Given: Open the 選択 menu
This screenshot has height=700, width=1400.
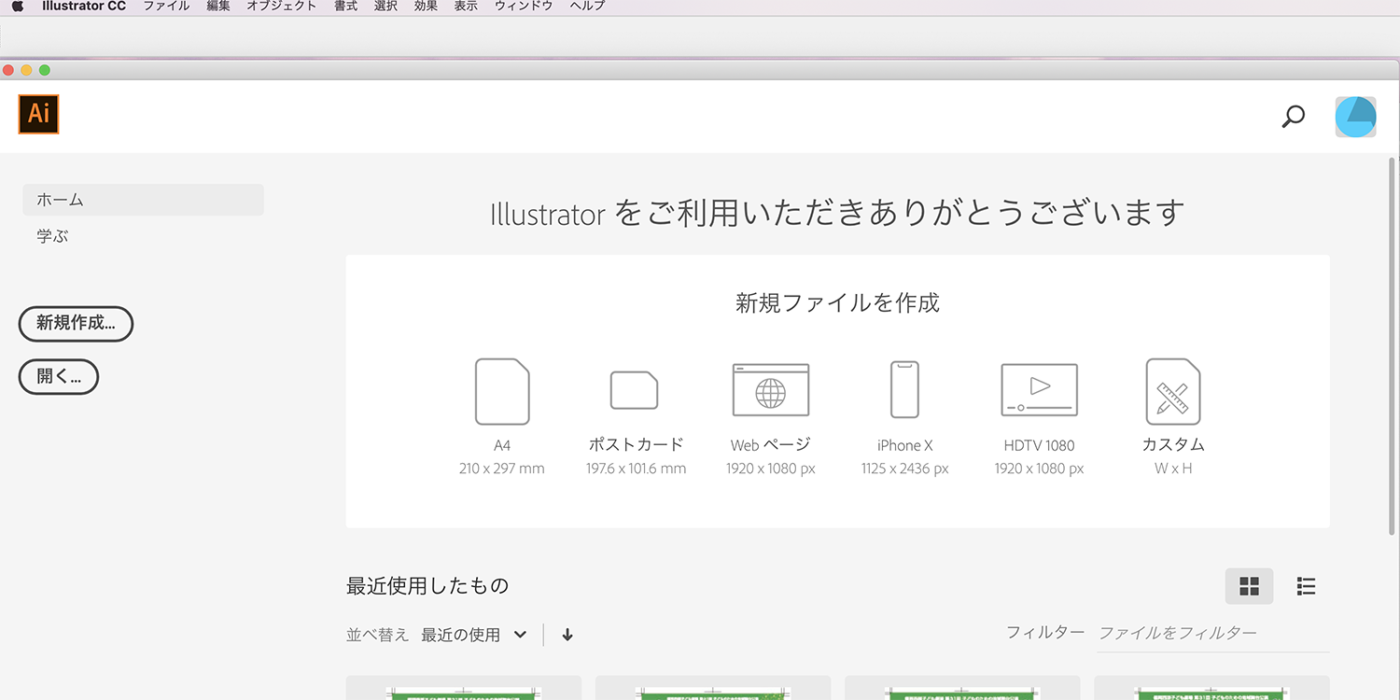Looking at the screenshot, I should pyautogui.click(x=386, y=6).
